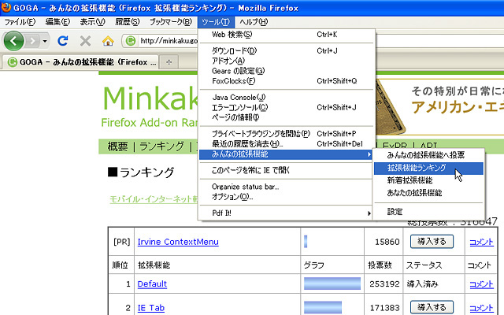Open Java Console(J) entry
The width and height of the screenshot is (504, 315).
286,98
